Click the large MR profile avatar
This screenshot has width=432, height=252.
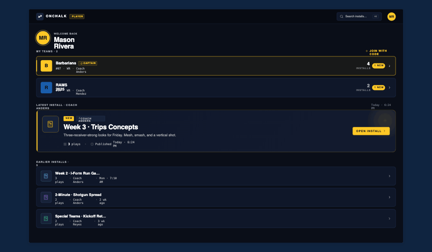[43, 38]
